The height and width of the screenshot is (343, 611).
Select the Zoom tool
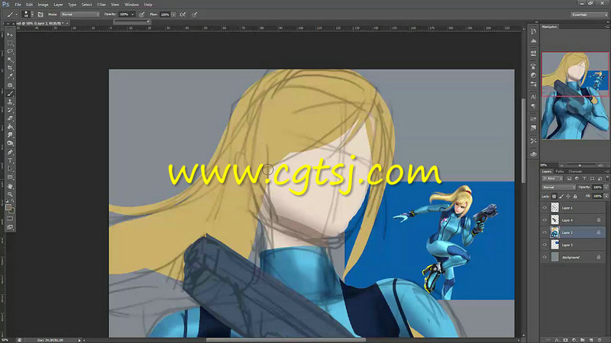point(10,194)
